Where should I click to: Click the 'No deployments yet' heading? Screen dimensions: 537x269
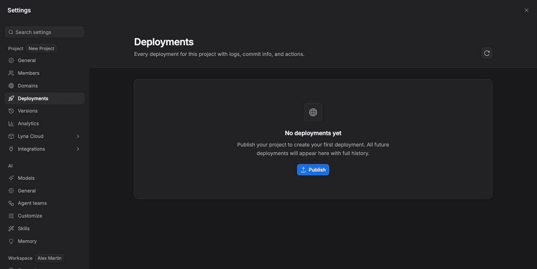[x=313, y=133]
